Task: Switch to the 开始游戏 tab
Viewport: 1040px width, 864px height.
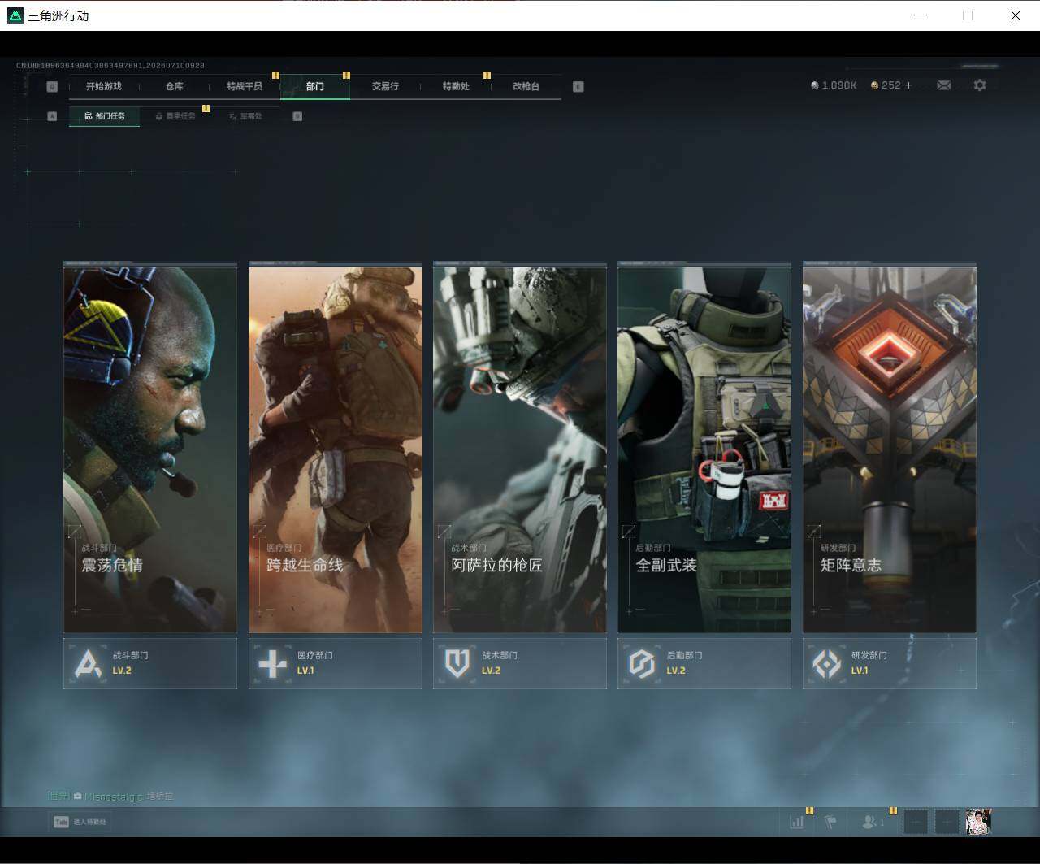Action: (104, 86)
